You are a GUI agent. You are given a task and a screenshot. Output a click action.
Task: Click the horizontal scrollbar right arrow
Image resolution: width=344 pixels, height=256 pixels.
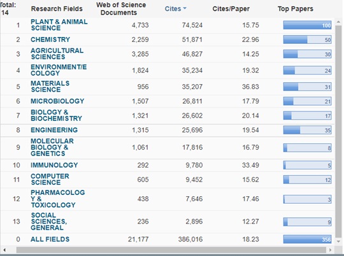330,250
